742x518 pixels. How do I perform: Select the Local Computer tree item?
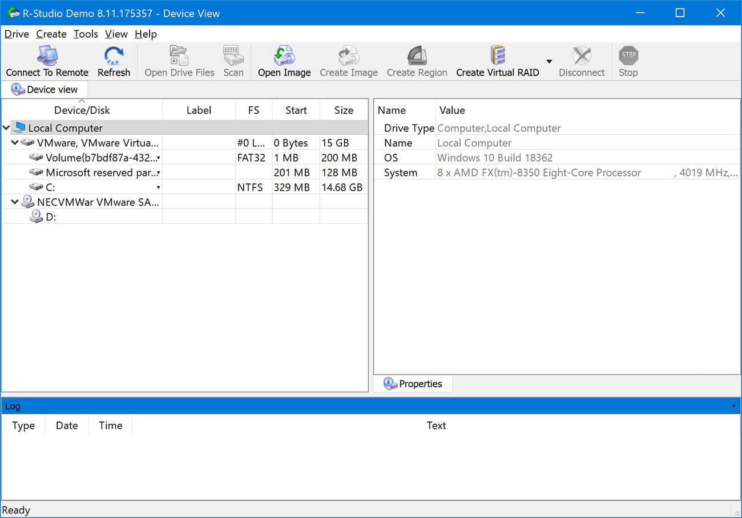(66, 128)
